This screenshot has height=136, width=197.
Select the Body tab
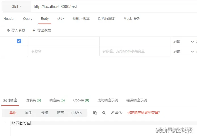point(45,19)
